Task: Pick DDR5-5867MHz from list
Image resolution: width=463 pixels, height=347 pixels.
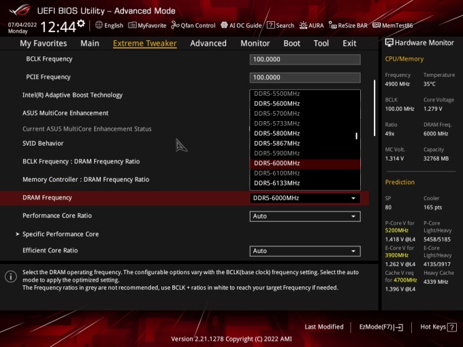Action: pyautogui.click(x=305, y=144)
